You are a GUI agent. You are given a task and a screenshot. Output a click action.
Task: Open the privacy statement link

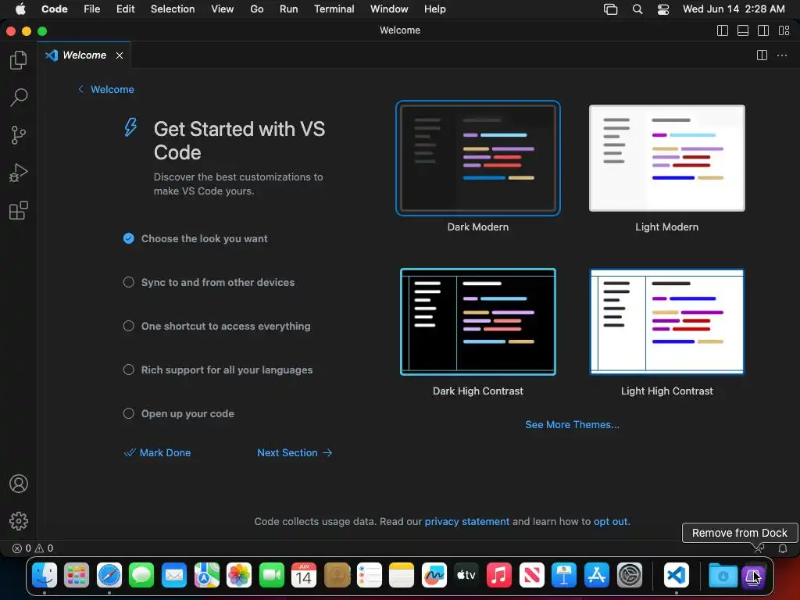(467, 521)
